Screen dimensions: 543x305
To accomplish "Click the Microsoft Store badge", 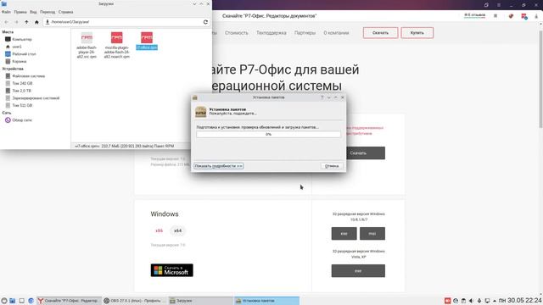I will pos(171,270).
